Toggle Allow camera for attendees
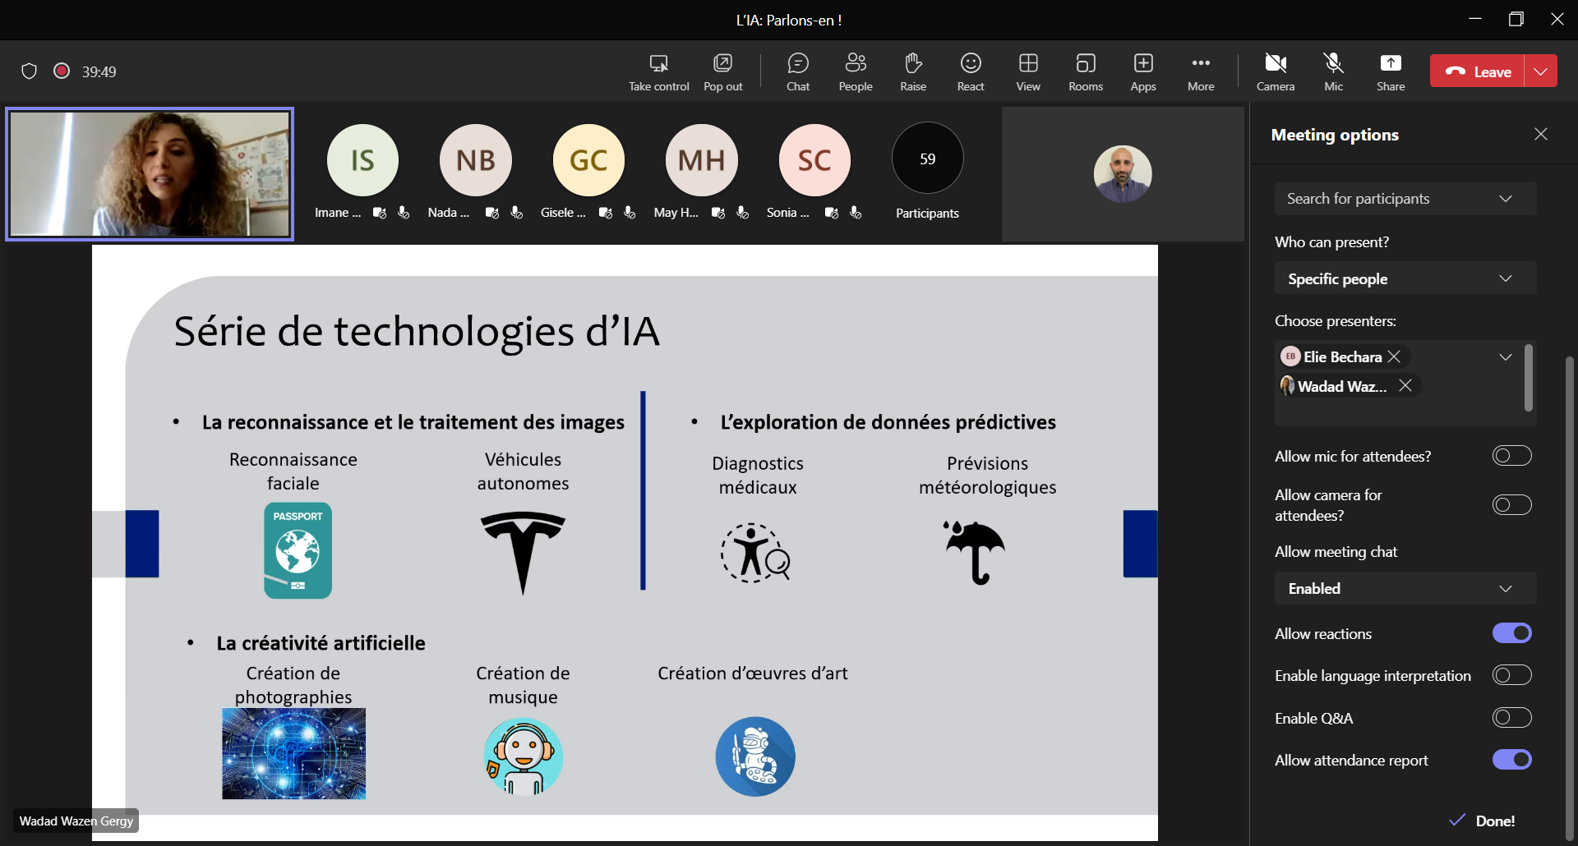1578x846 pixels. click(x=1512, y=504)
